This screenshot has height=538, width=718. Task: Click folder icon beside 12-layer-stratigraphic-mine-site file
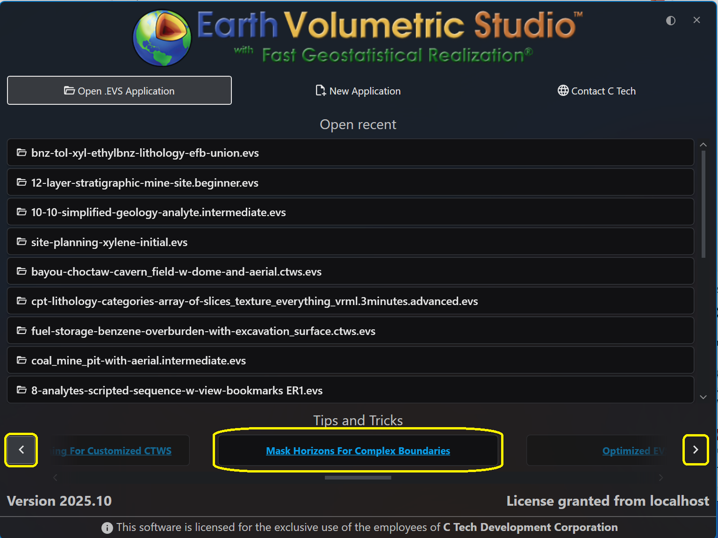click(x=22, y=182)
